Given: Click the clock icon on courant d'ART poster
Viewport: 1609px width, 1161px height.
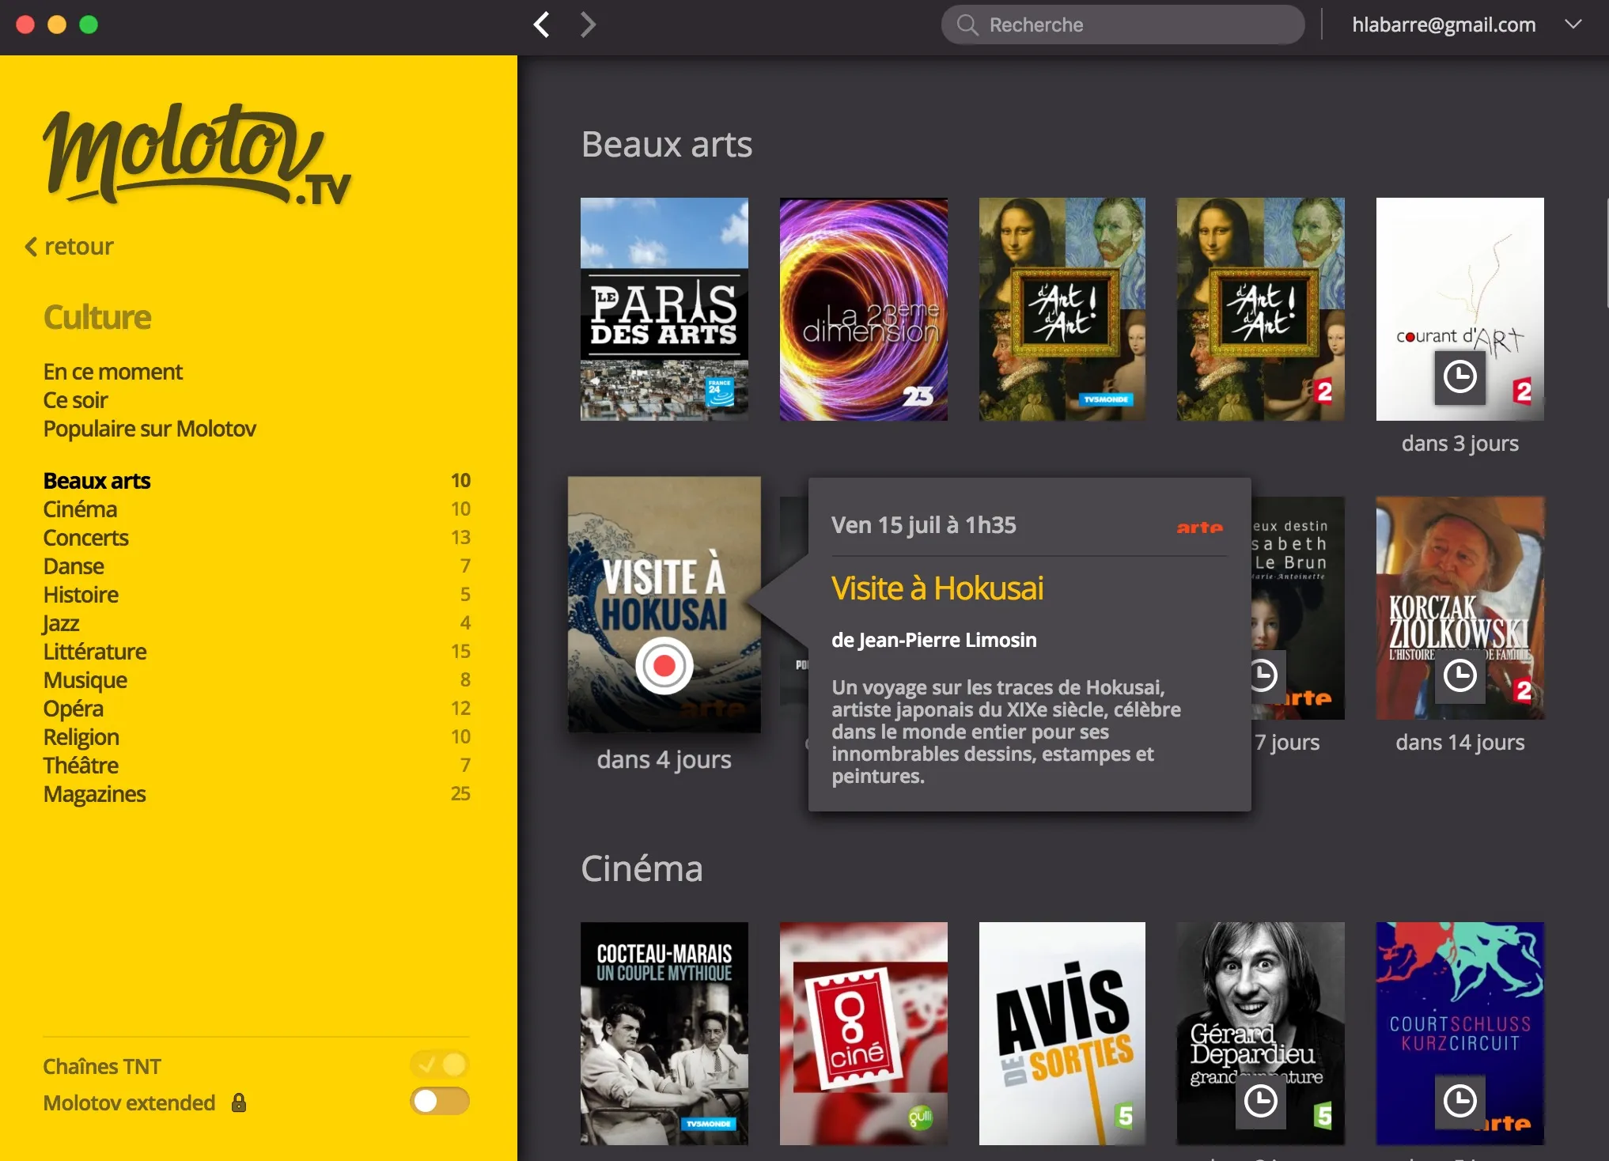Looking at the screenshot, I should [x=1459, y=377].
